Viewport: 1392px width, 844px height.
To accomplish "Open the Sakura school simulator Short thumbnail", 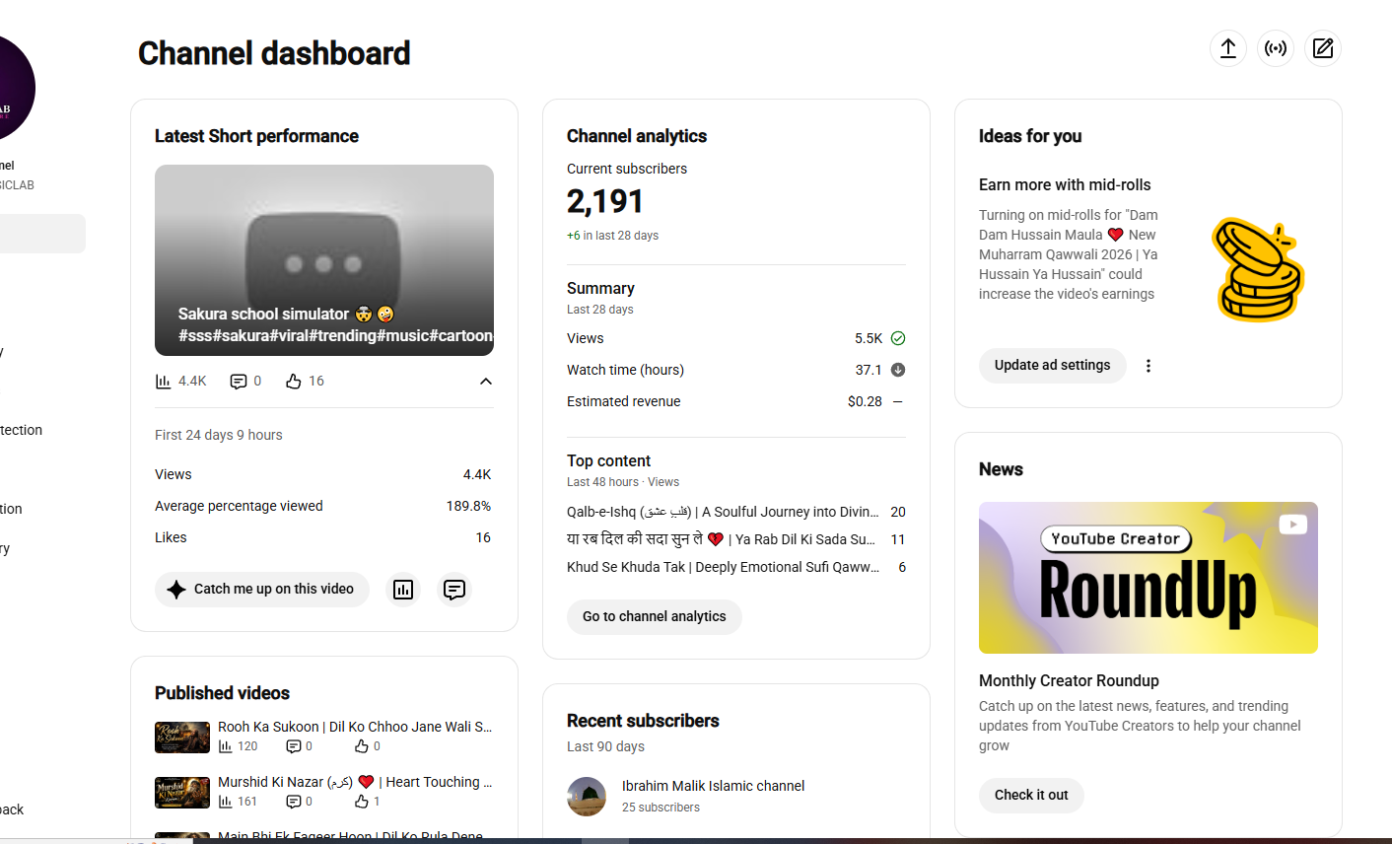I will point(324,260).
